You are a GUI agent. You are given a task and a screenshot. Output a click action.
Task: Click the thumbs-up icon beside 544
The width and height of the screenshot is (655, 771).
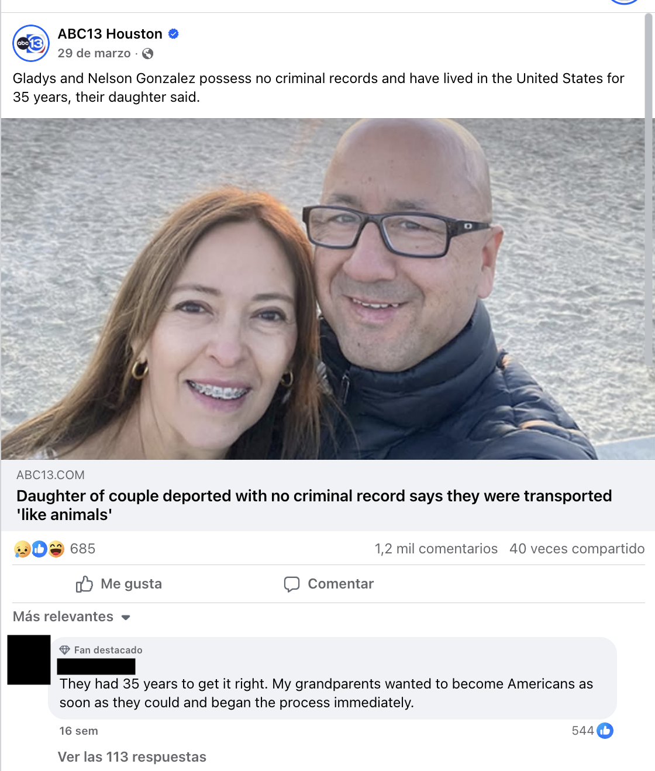coord(605,731)
